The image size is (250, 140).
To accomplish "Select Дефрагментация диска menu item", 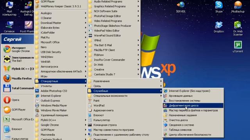I will (193, 105).
